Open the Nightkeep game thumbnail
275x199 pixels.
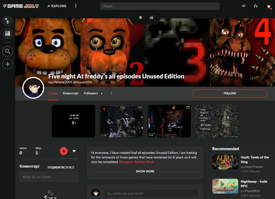click(225, 186)
